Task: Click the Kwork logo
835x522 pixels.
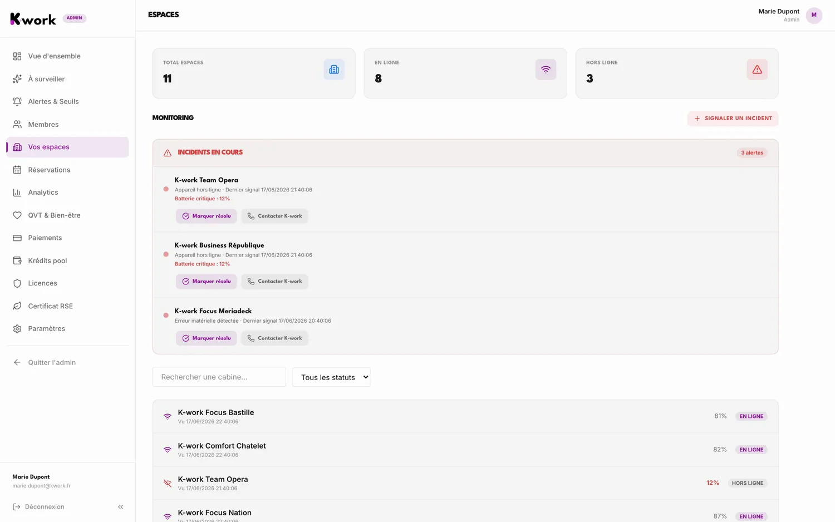Action: tap(33, 19)
